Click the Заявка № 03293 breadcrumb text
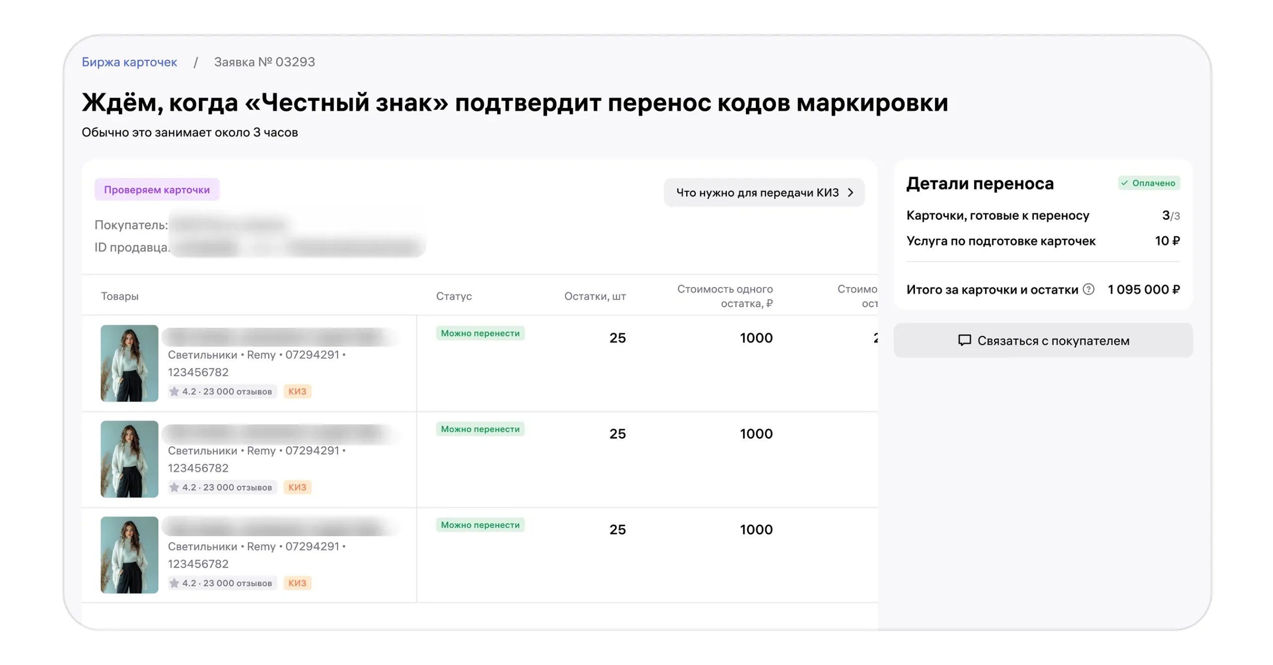 pyautogui.click(x=264, y=62)
